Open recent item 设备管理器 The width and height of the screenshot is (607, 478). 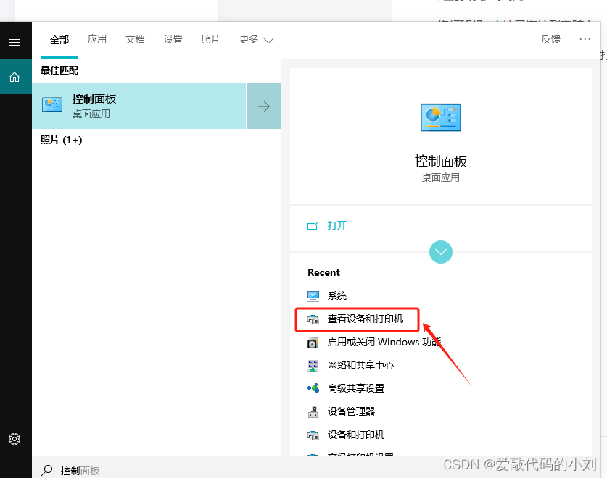351,411
